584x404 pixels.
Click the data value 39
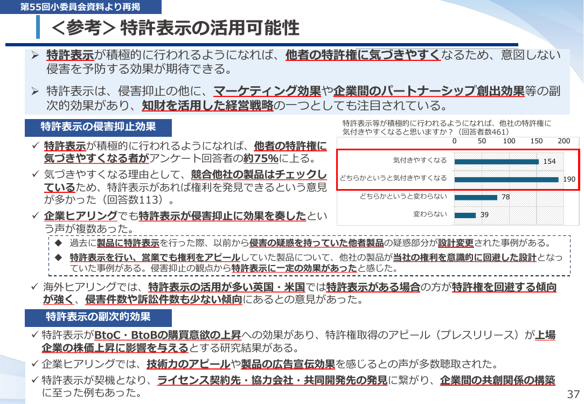[x=484, y=215]
